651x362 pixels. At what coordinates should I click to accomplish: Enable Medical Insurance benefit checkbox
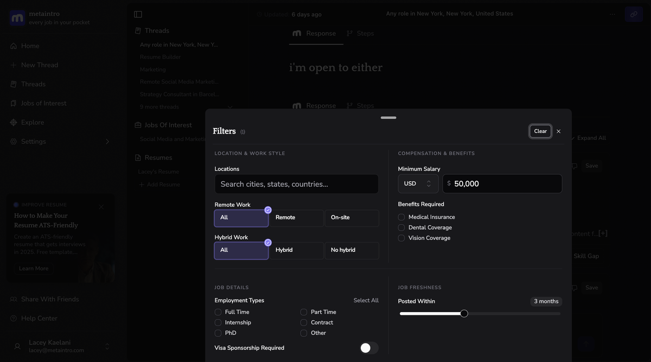pos(401,217)
